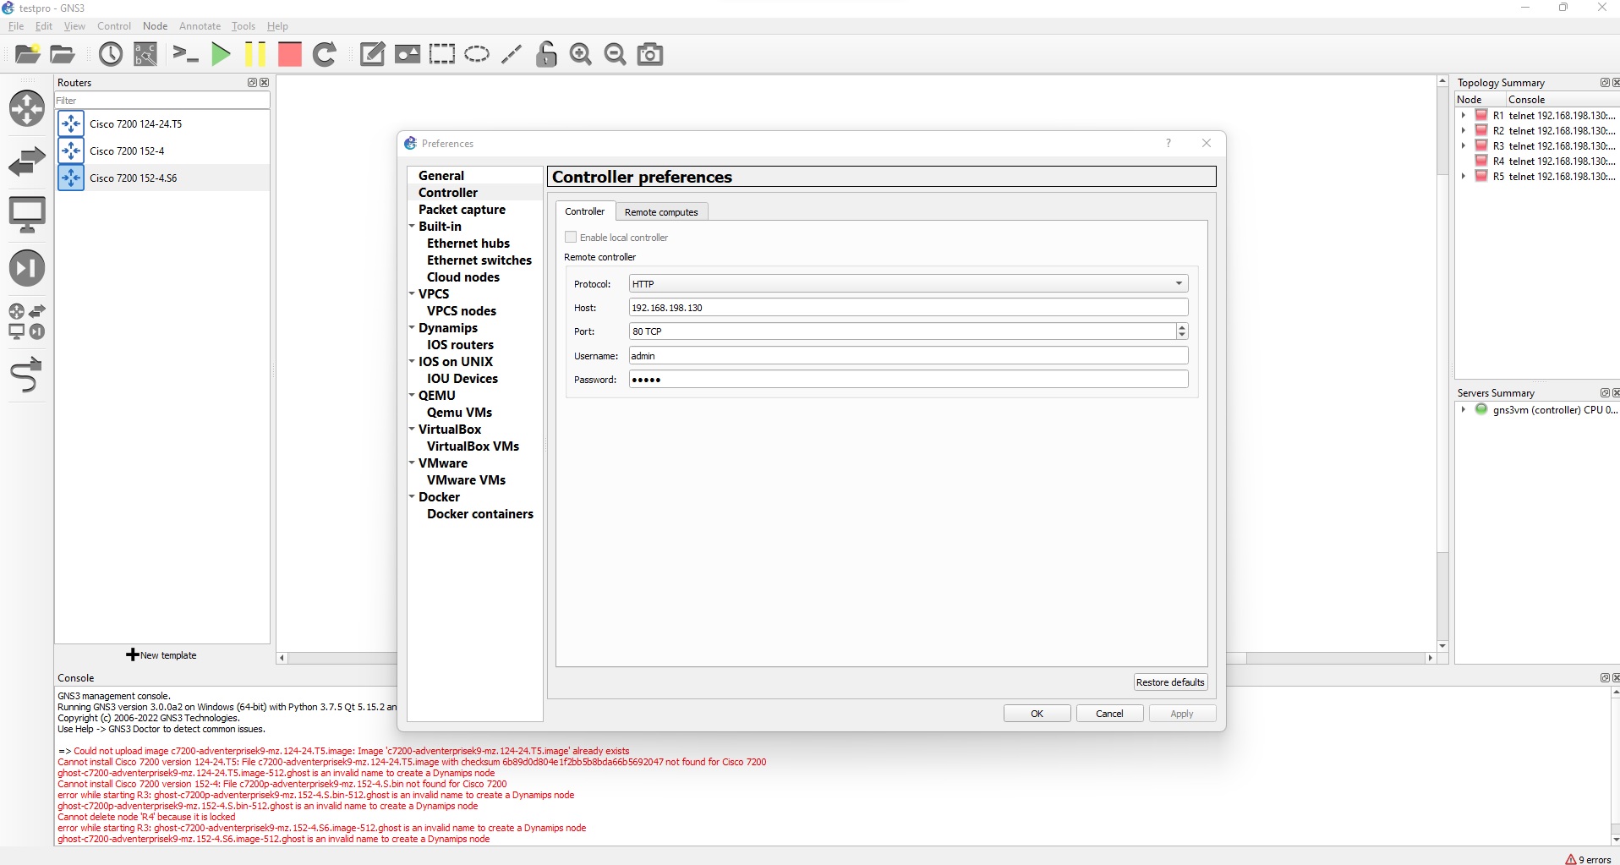Click the Username input field
This screenshot has width=1620, height=865.
pyautogui.click(x=908, y=356)
